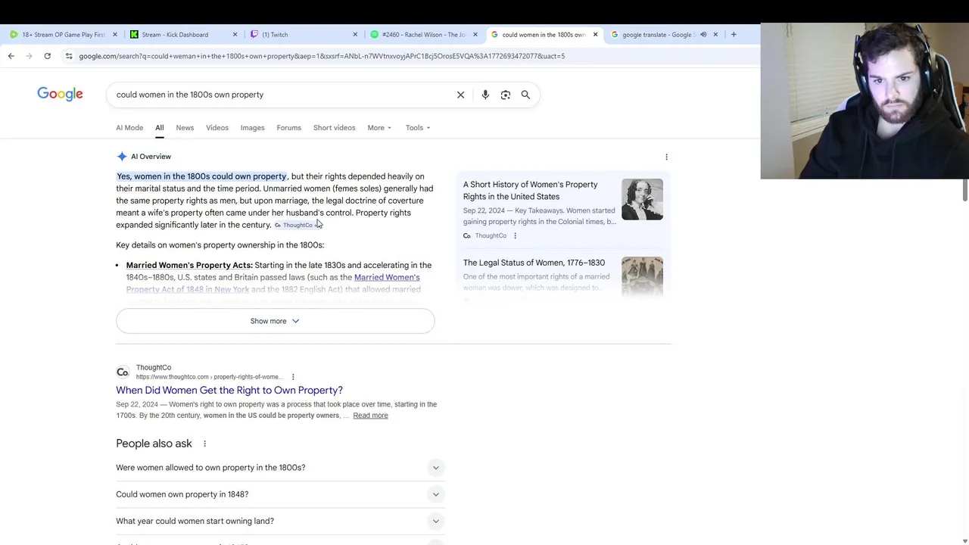Open 'When Did Women Get the Right' result
This screenshot has height=545, width=969.
coord(229,390)
